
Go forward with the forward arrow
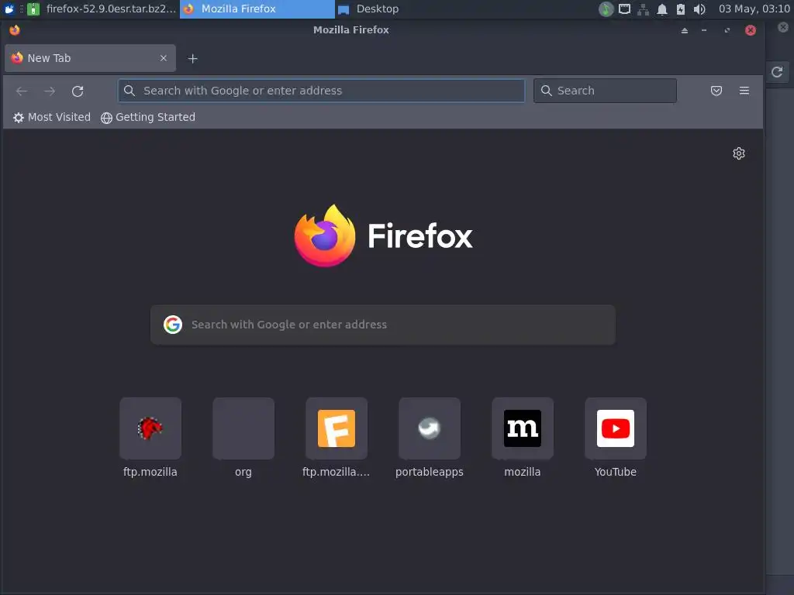(x=50, y=91)
